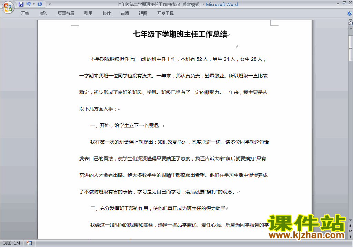
Task: Click heading 一、开始，给学生立下一个规矩。
Action: 125,125
